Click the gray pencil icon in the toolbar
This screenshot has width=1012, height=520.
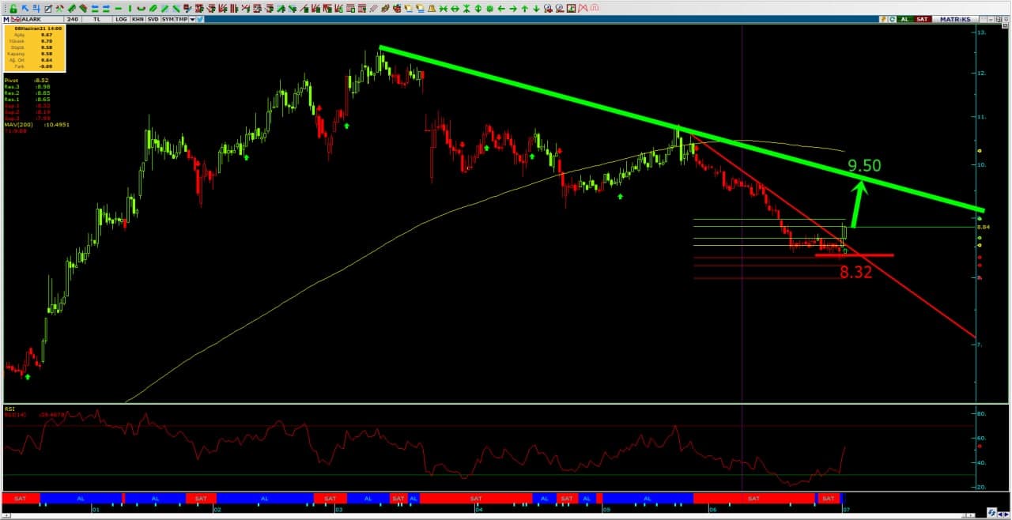[374, 8]
